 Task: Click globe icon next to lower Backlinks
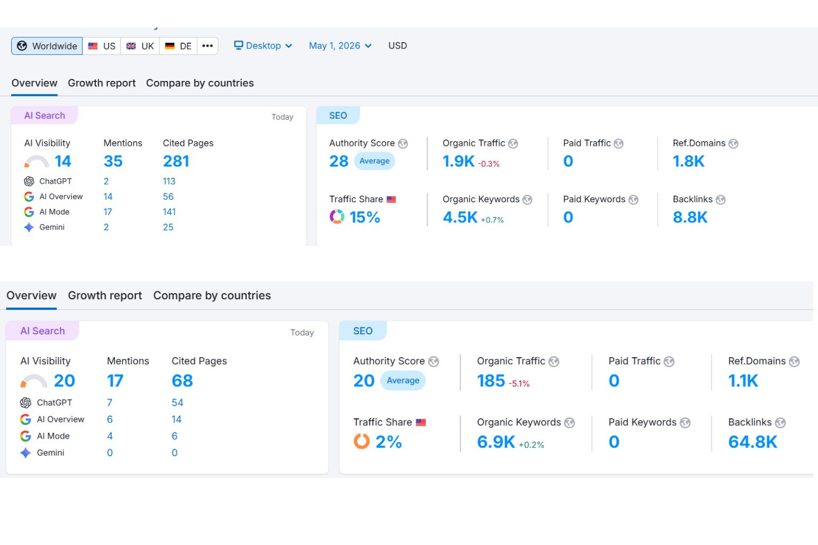coord(780,423)
